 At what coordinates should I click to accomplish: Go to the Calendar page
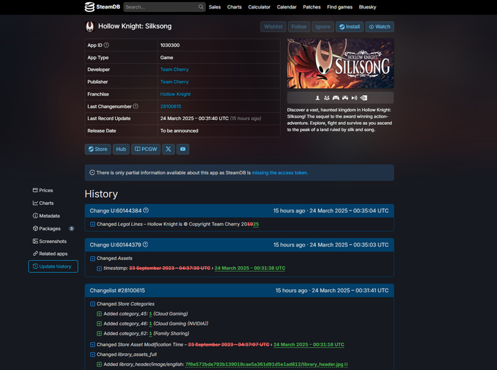coord(287,7)
